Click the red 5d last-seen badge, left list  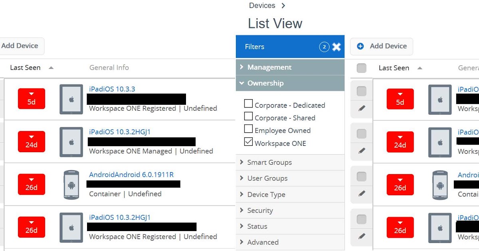(32, 99)
